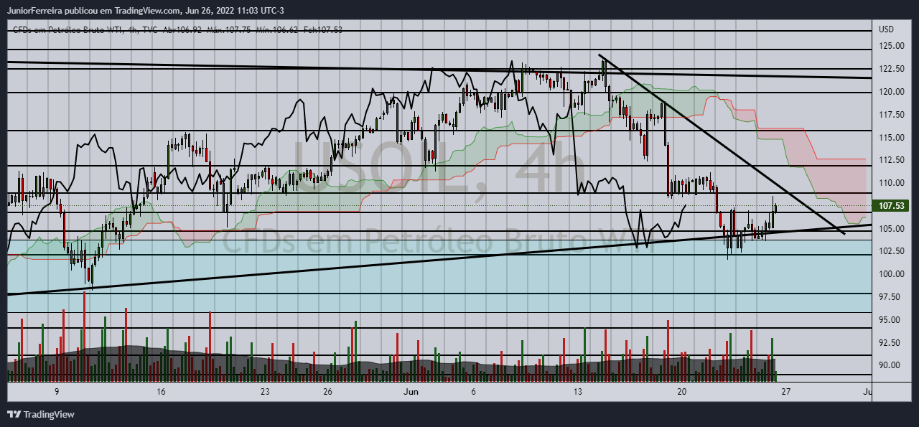
Task: Select the 122.50 price axis label
Action: tap(891, 69)
